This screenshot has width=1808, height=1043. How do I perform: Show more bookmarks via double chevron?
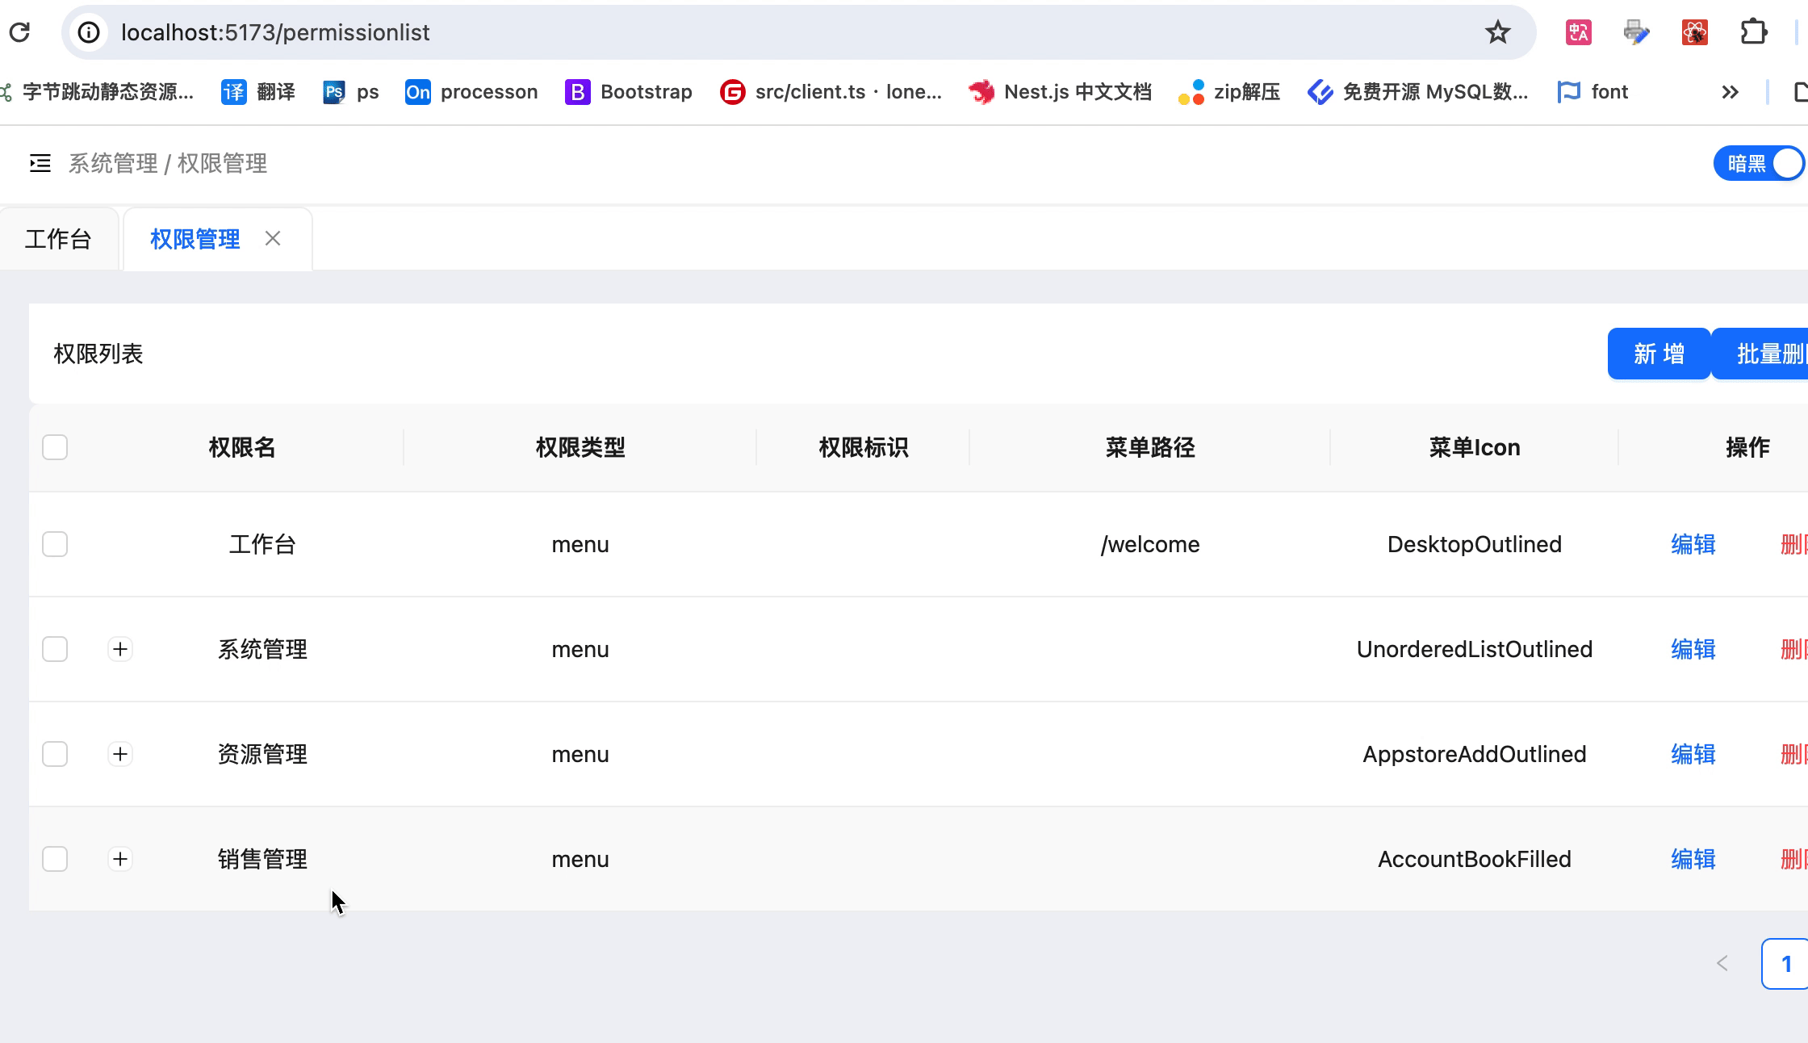coord(1729,92)
